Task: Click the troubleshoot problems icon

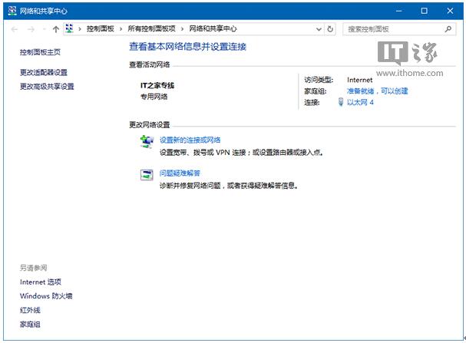Action: point(147,174)
